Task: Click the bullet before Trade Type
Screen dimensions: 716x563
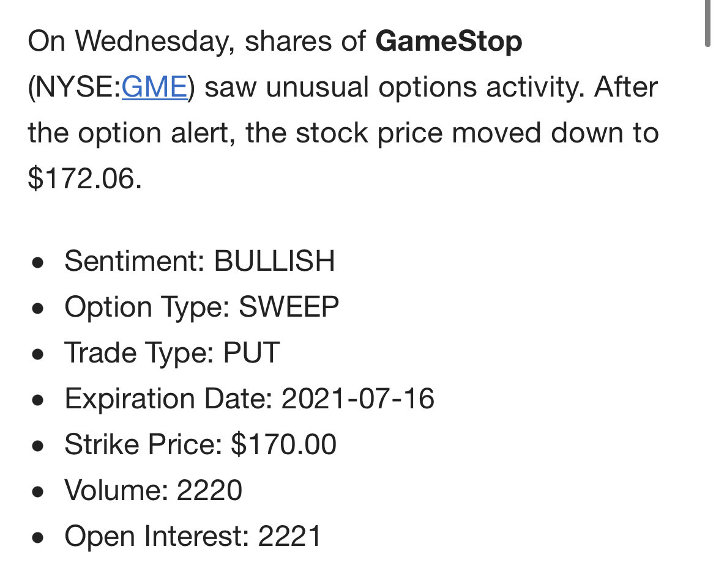Action: [x=38, y=354]
